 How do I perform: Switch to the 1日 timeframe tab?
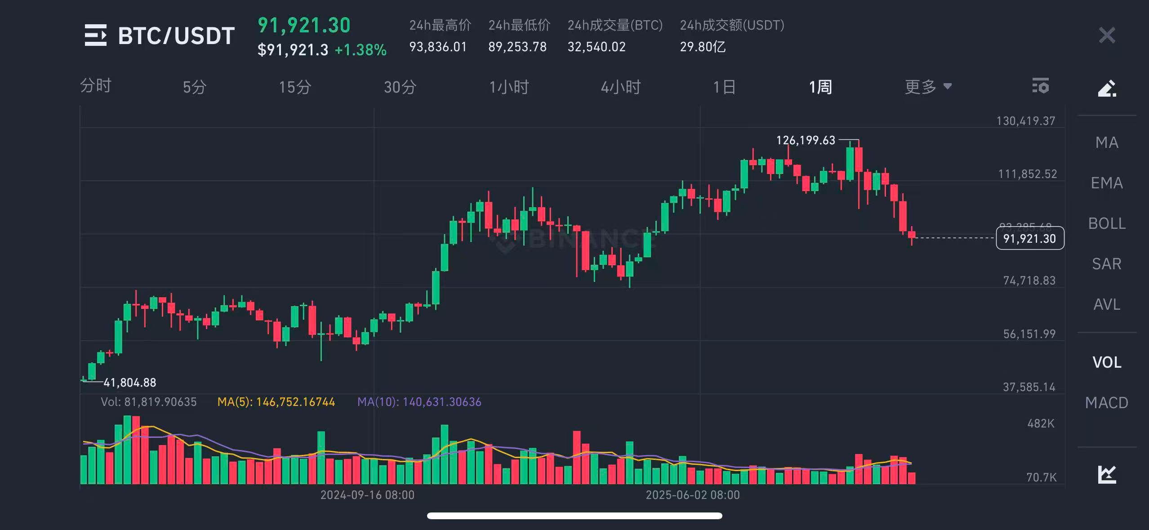724,87
